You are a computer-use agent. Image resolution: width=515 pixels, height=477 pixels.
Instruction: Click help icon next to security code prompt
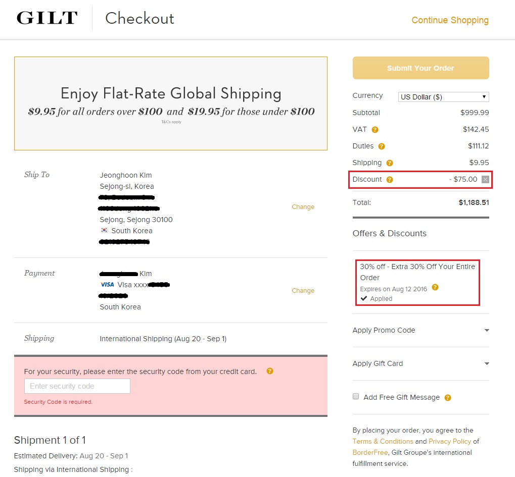270,371
